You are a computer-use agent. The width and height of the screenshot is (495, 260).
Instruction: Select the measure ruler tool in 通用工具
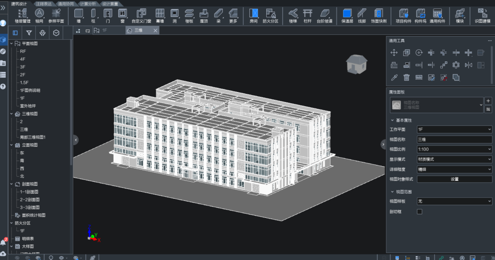pyautogui.click(x=419, y=77)
